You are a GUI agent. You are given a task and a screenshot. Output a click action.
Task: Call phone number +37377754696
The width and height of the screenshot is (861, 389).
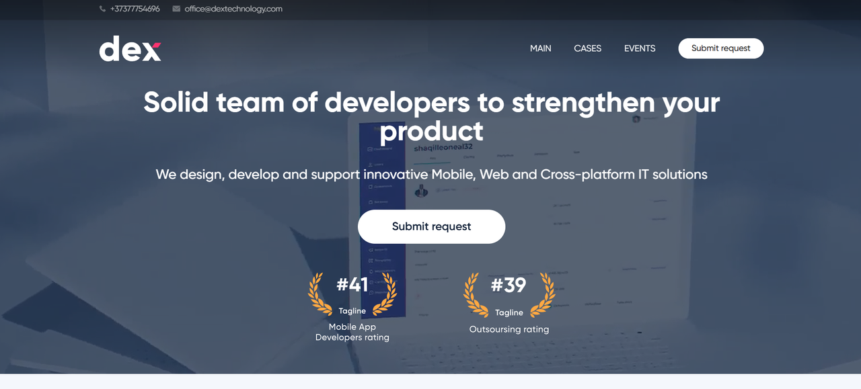click(x=135, y=9)
